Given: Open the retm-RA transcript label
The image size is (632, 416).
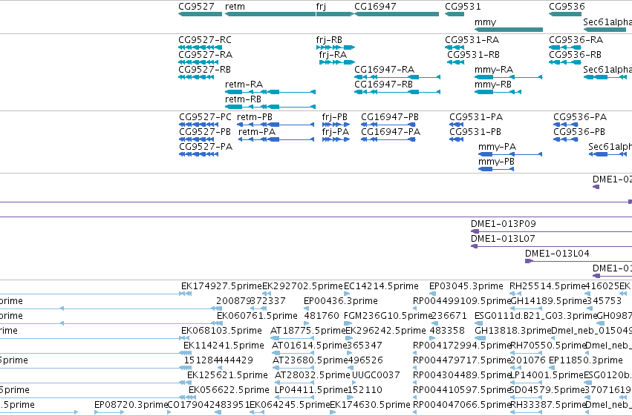Looking at the screenshot, I should tap(244, 85).
